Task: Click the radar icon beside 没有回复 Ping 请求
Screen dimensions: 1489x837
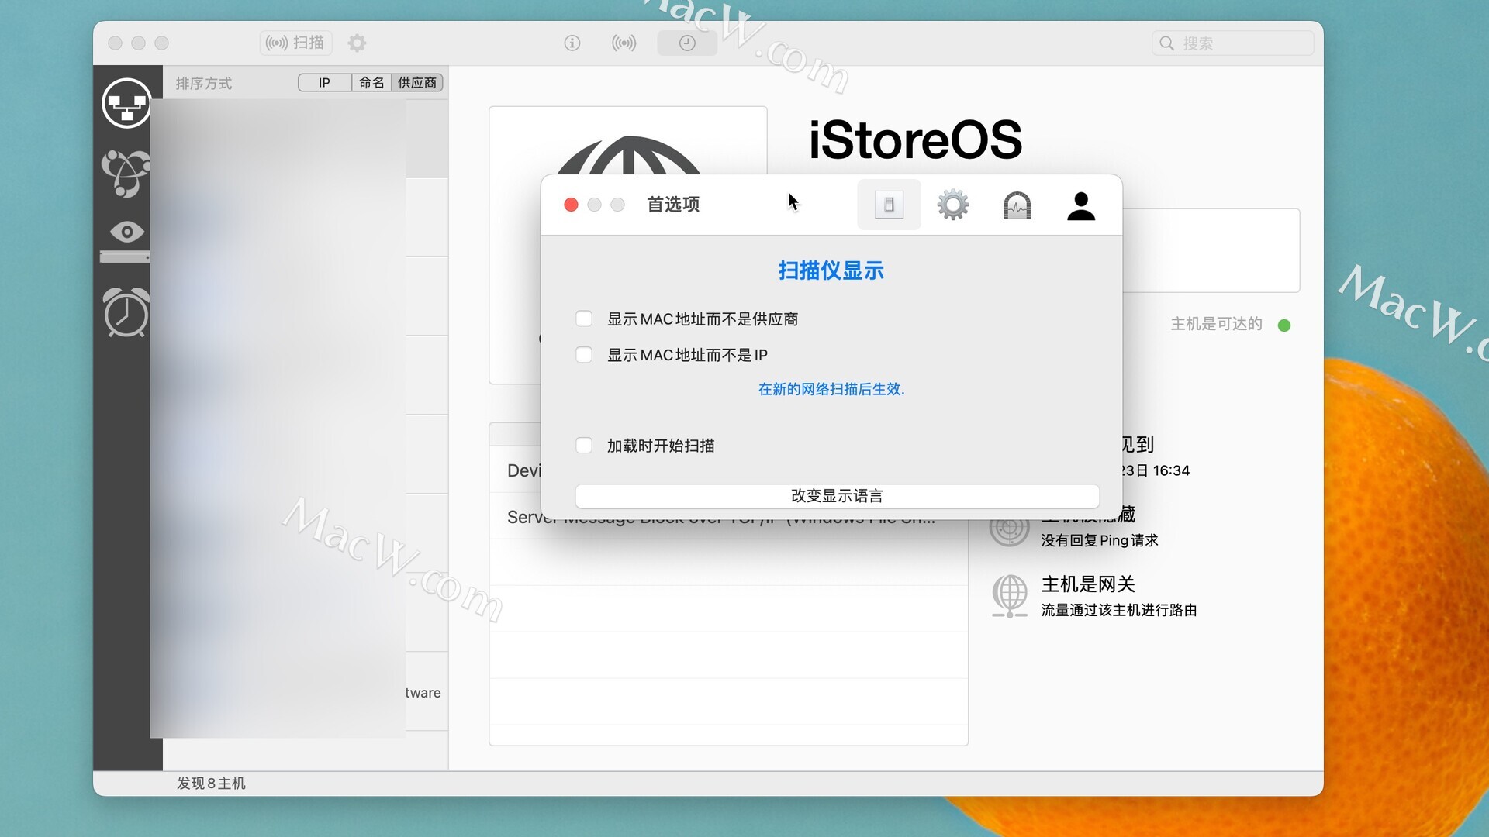Action: pyautogui.click(x=1009, y=529)
